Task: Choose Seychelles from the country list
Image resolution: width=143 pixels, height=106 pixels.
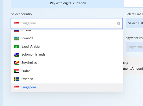Action: point(67,63)
